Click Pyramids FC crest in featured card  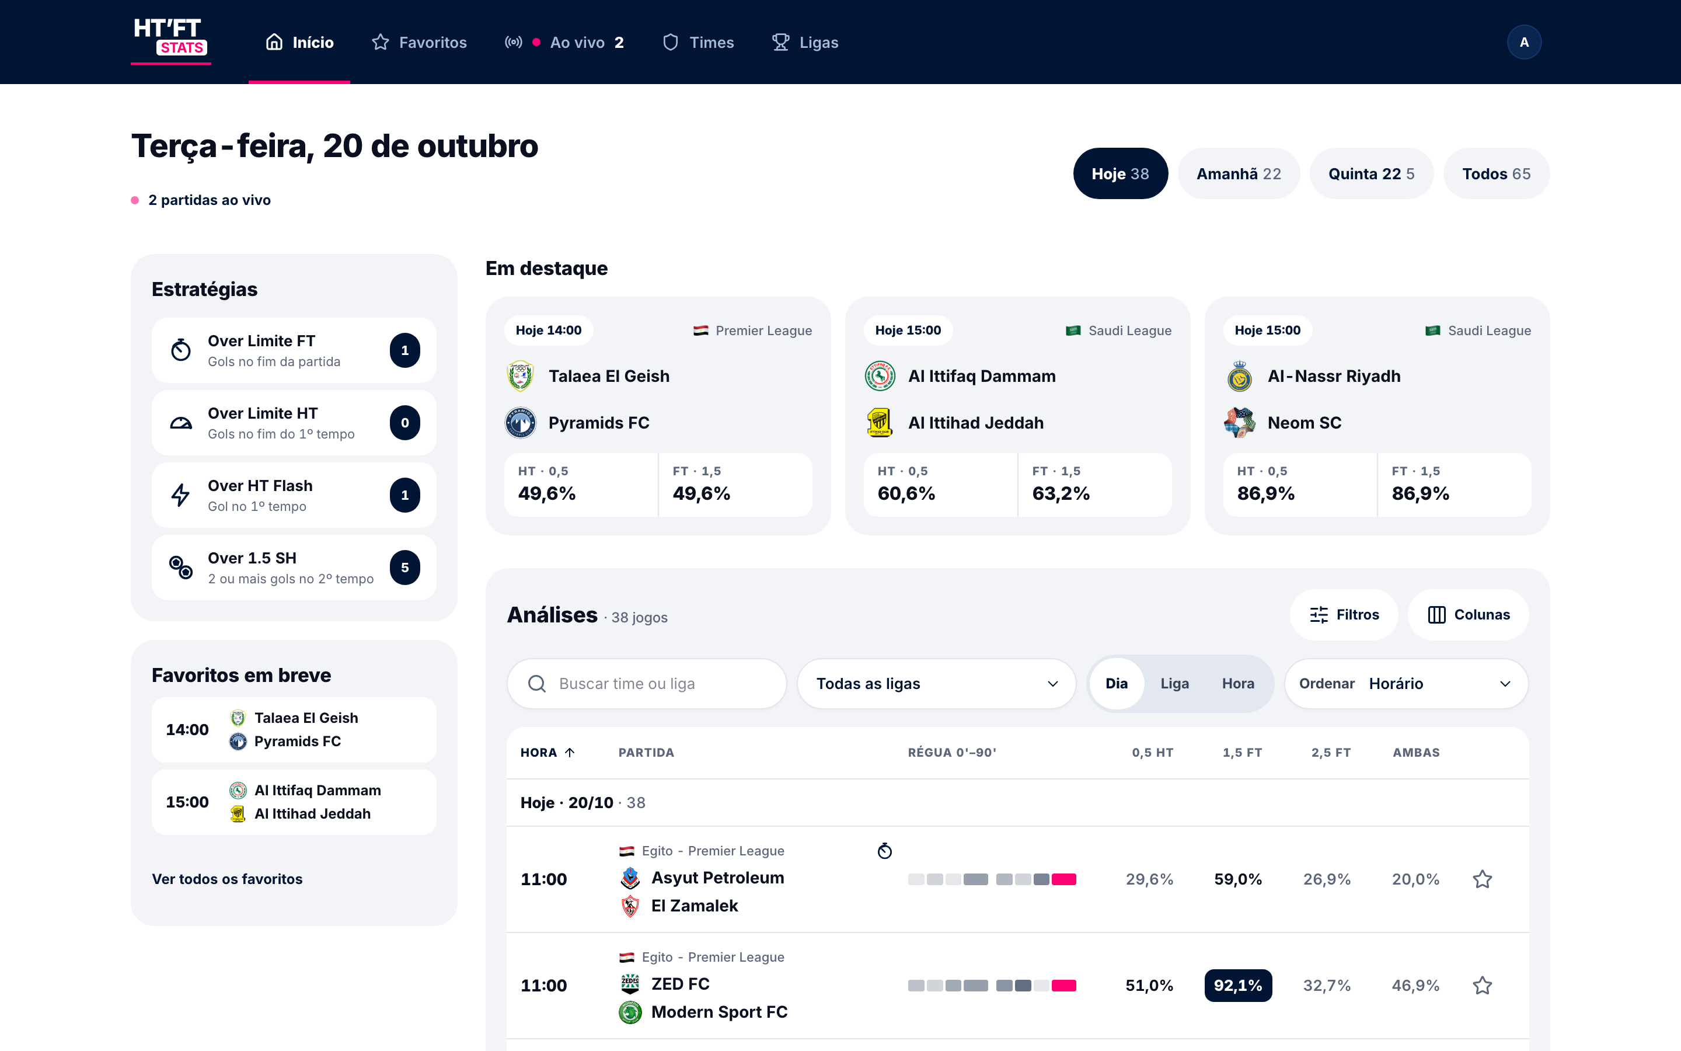[x=520, y=423]
